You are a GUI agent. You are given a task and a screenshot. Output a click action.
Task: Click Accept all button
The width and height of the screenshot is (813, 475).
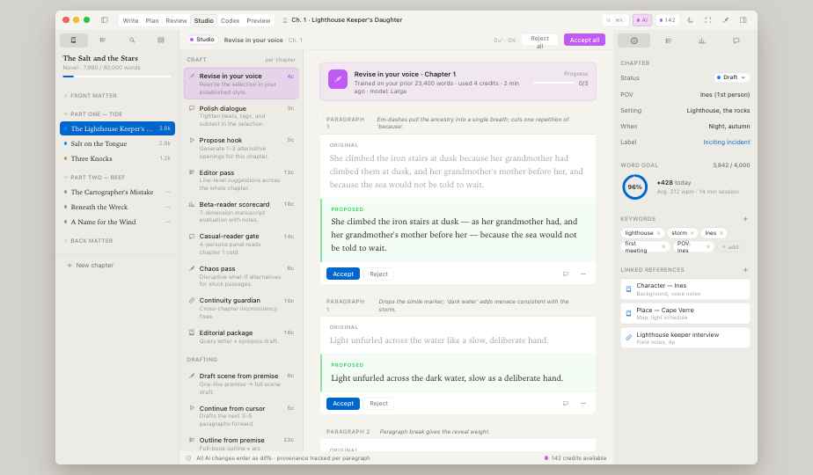pyautogui.click(x=584, y=40)
